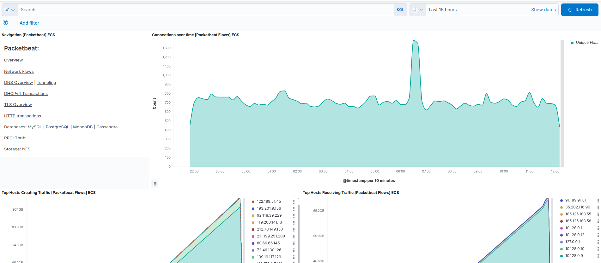This screenshot has height=263, width=601.
Task: Open the DNS Overview link
Action: [18, 83]
